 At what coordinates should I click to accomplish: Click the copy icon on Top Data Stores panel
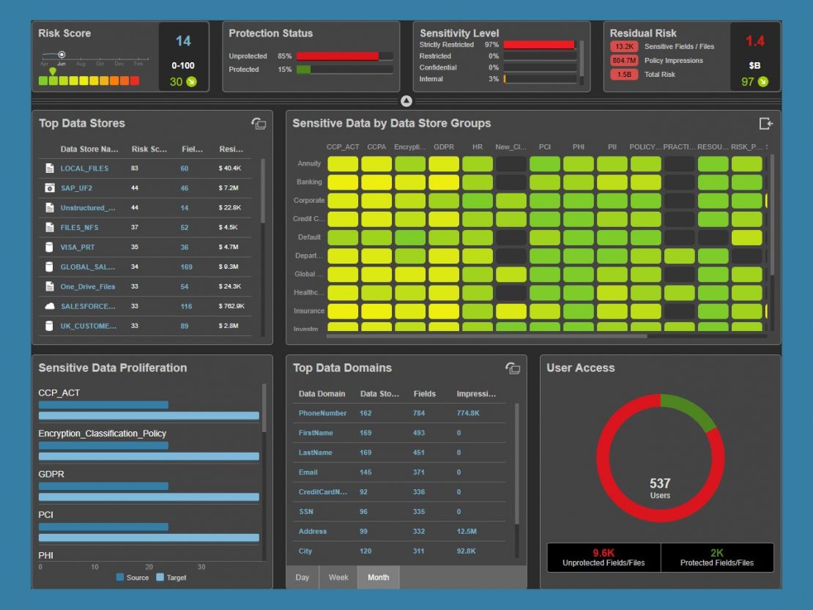point(259,124)
